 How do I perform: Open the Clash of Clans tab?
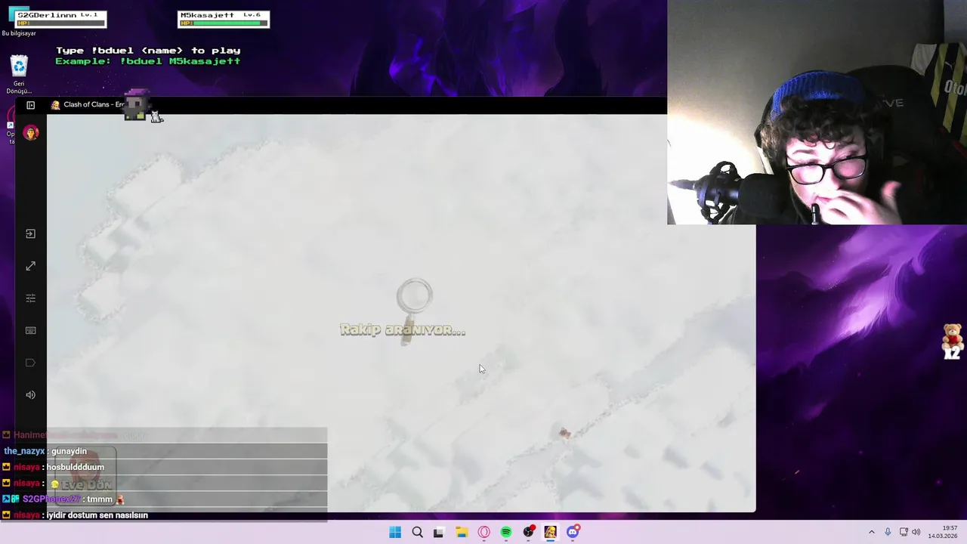pos(87,105)
